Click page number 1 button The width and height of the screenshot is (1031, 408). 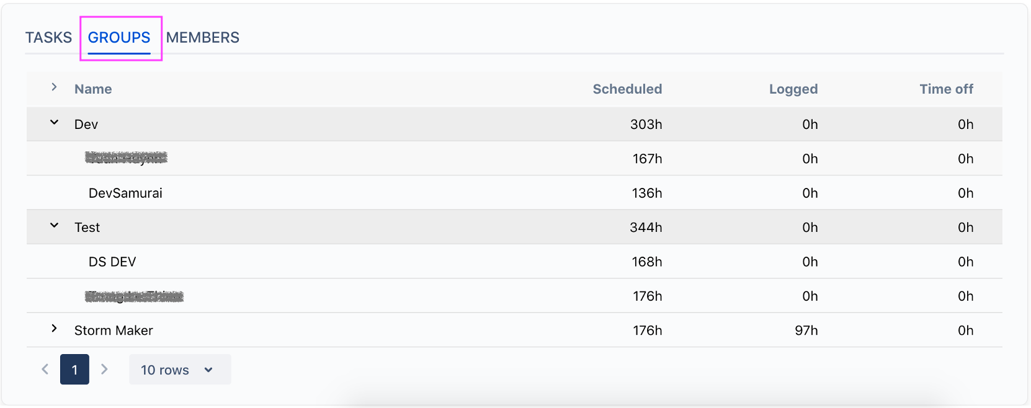click(x=74, y=370)
